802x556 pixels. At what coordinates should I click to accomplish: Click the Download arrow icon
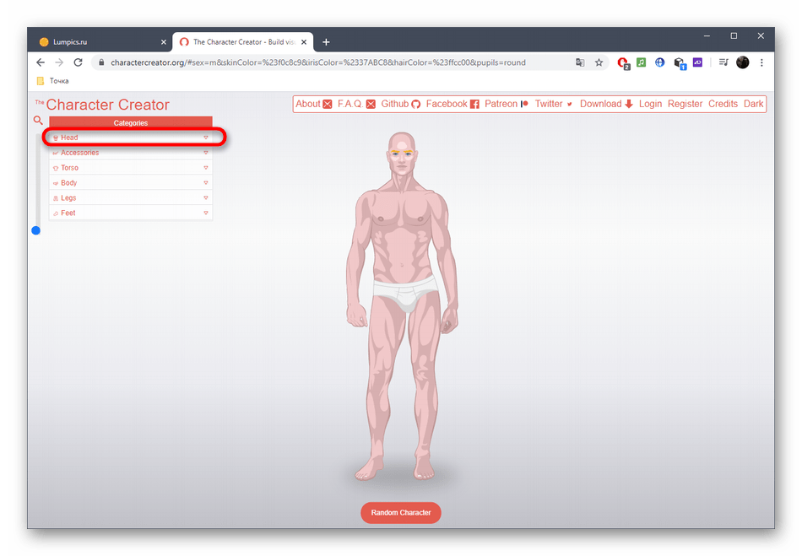tap(628, 105)
